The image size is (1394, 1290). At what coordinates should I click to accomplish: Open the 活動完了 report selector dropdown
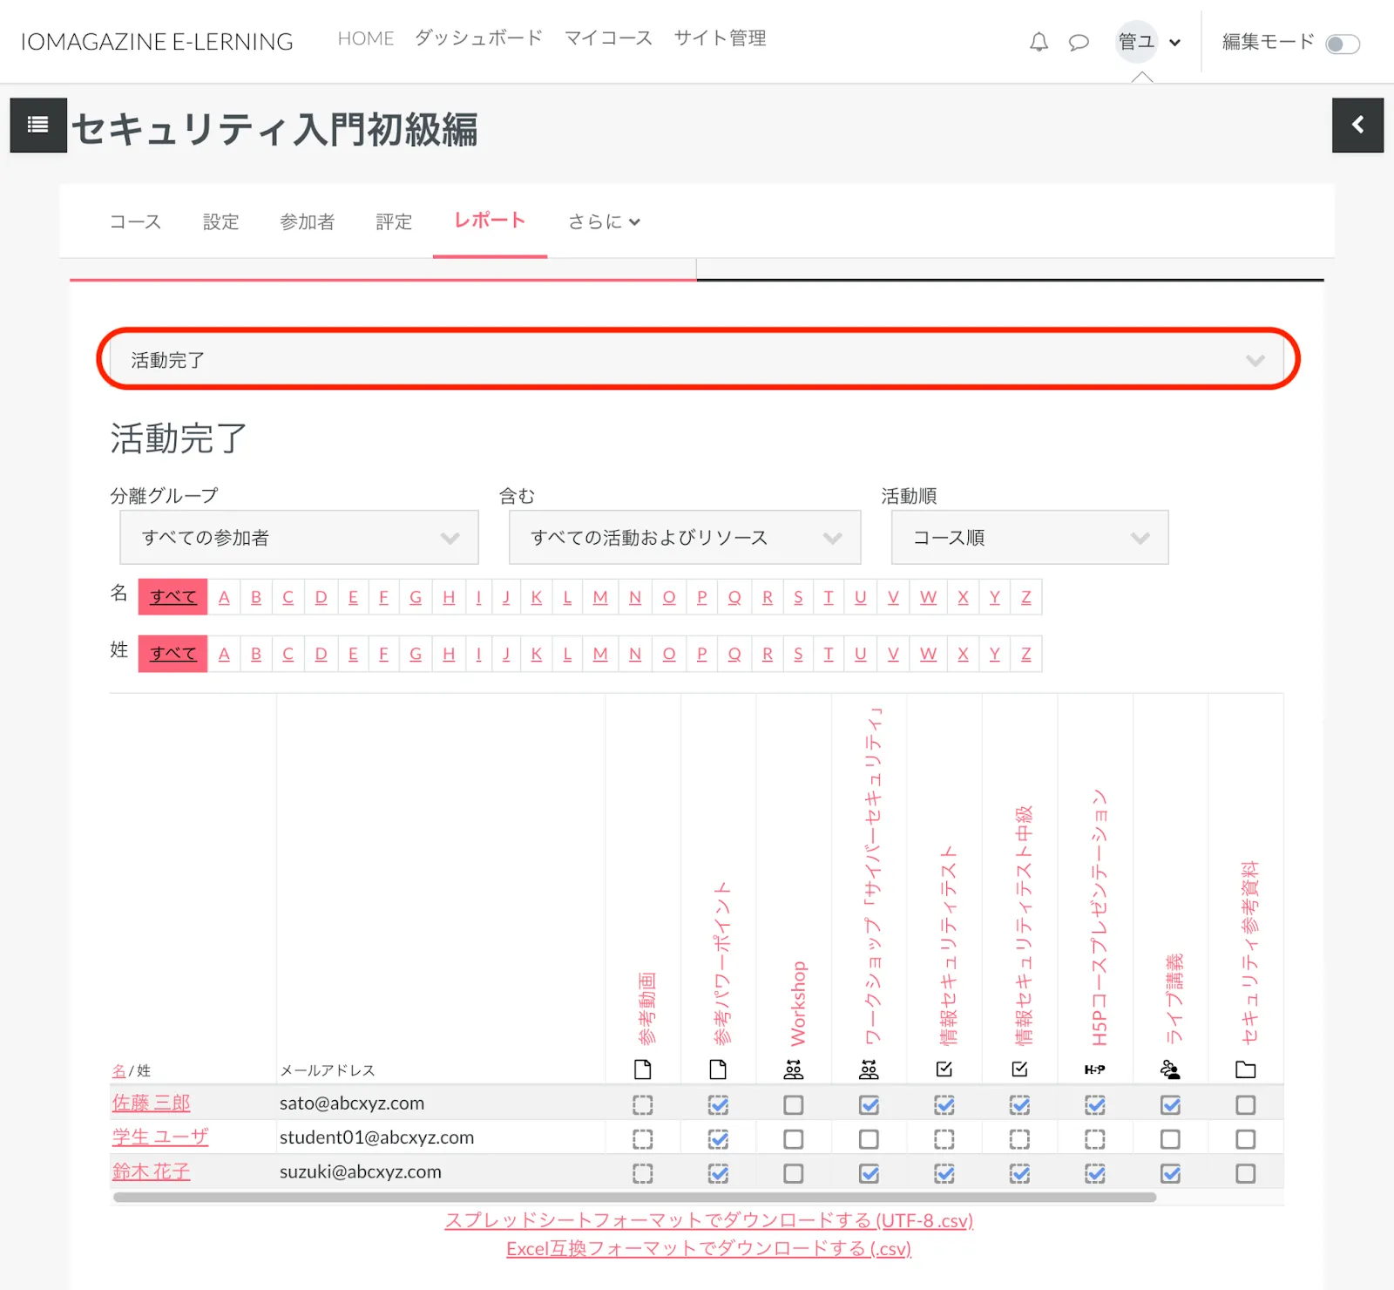pos(697,360)
